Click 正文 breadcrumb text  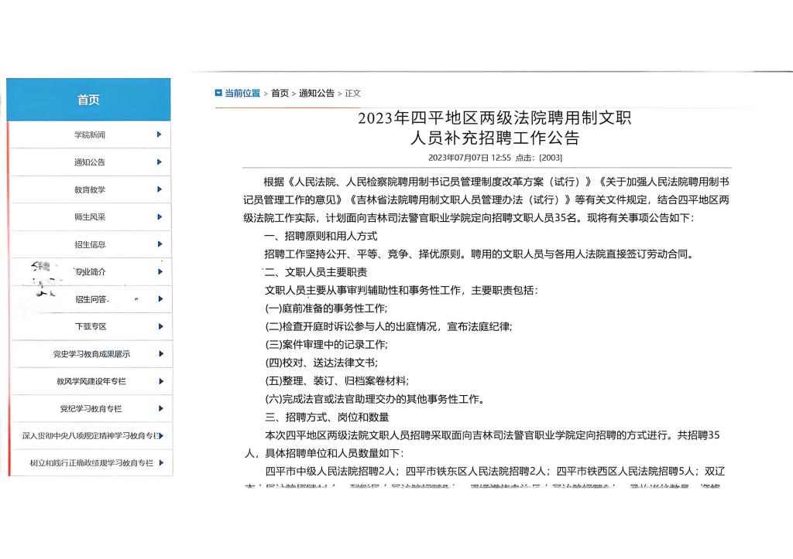coord(352,94)
